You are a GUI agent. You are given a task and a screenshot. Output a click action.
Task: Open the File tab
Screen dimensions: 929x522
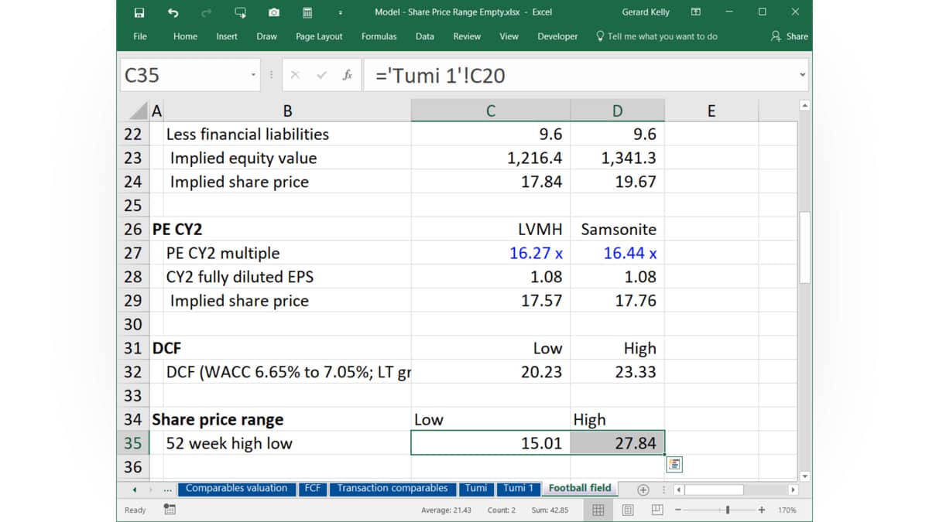[x=140, y=36]
